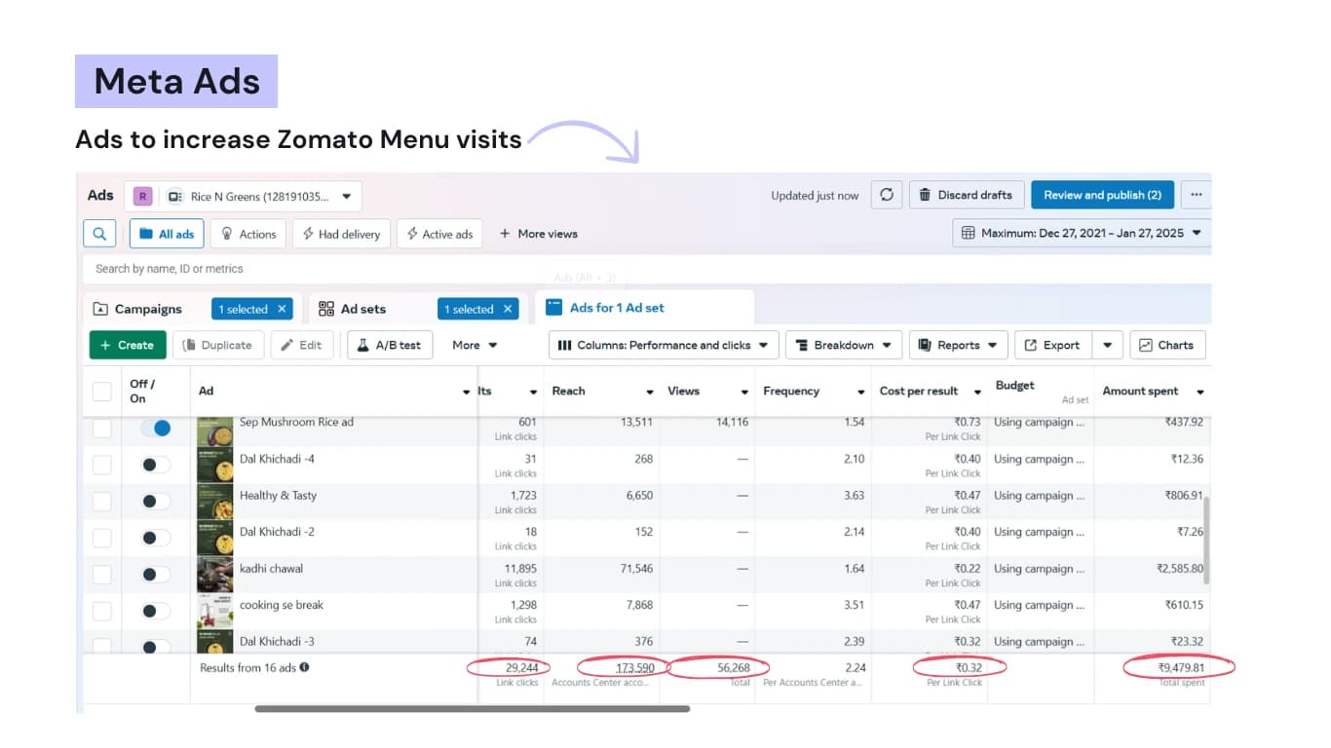Viewport: 1331px width, 748px height.
Task: Click the info icon beside Results from 16 ads
Action: tap(305, 667)
